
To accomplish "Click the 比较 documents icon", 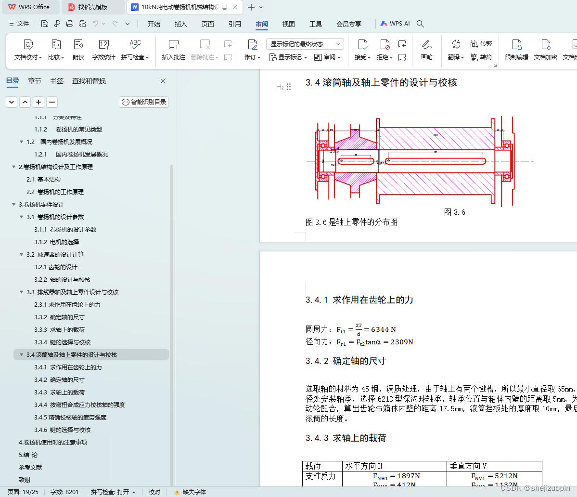I will pyautogui.click(x=56, y=44).
